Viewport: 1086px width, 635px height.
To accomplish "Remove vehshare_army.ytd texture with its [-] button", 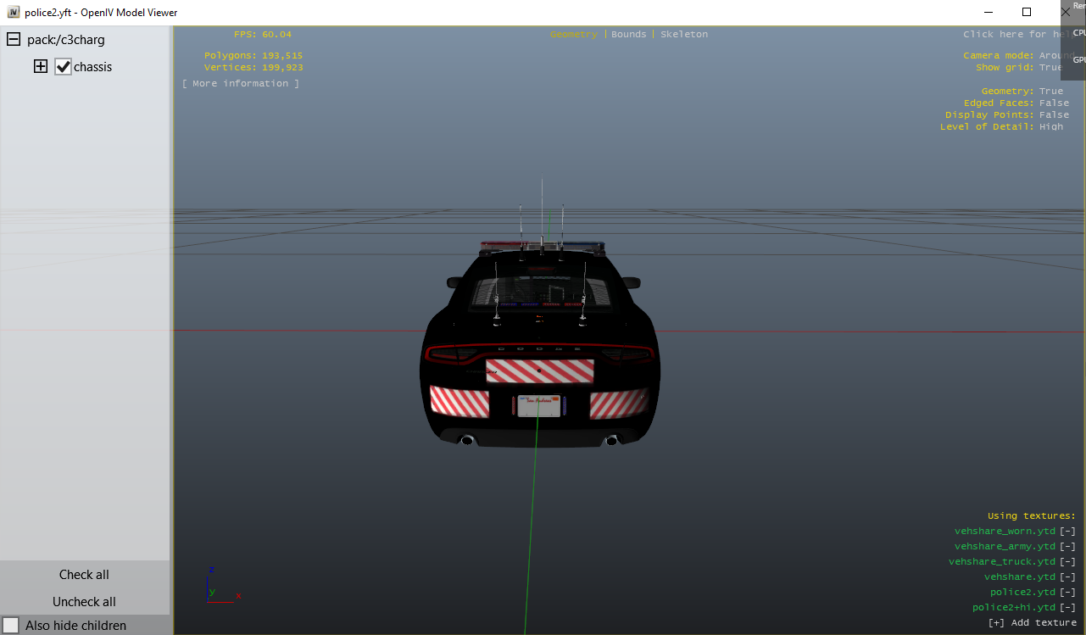I will point(1067,547).
